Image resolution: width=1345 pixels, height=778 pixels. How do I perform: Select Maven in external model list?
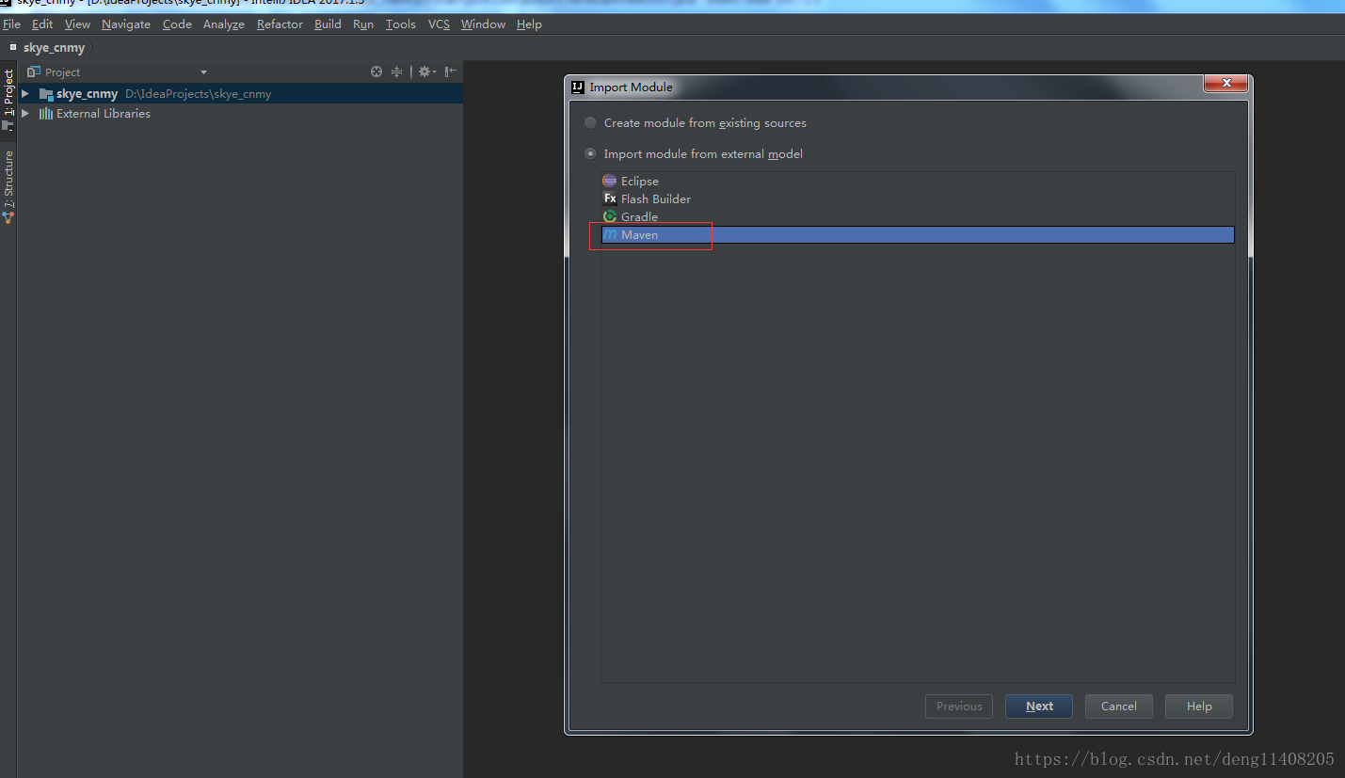pyautogui.click(x=918, y=234)
